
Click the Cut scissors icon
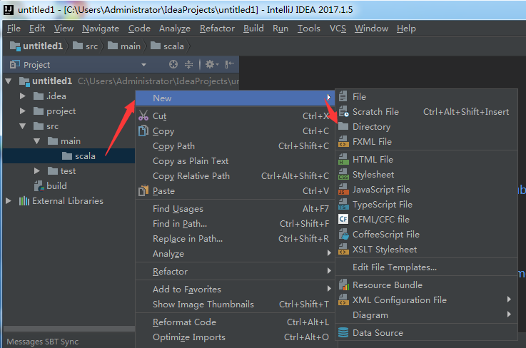point(143,116)
